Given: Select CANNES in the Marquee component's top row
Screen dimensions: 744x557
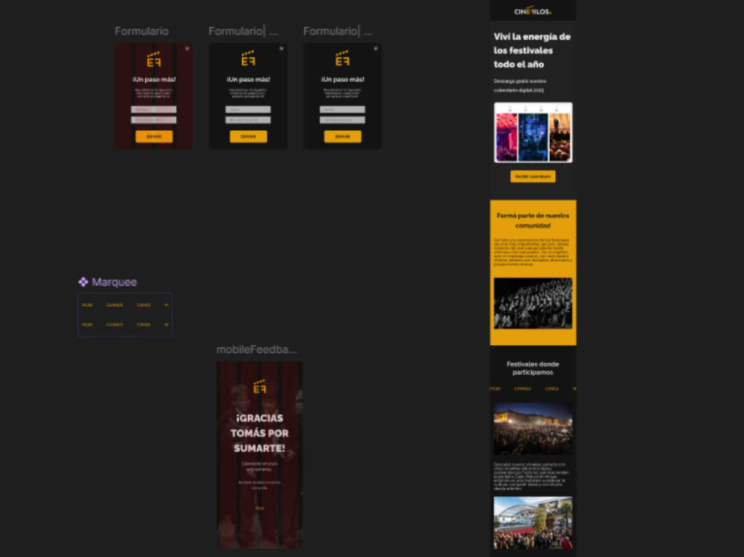Looking at the screenshot, I should click(x=115, y=305).
